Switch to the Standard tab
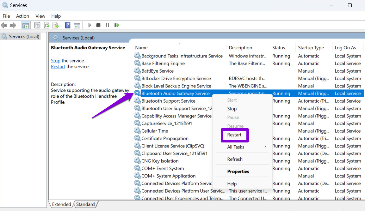The image size is (365, 211). coord(85,204)
